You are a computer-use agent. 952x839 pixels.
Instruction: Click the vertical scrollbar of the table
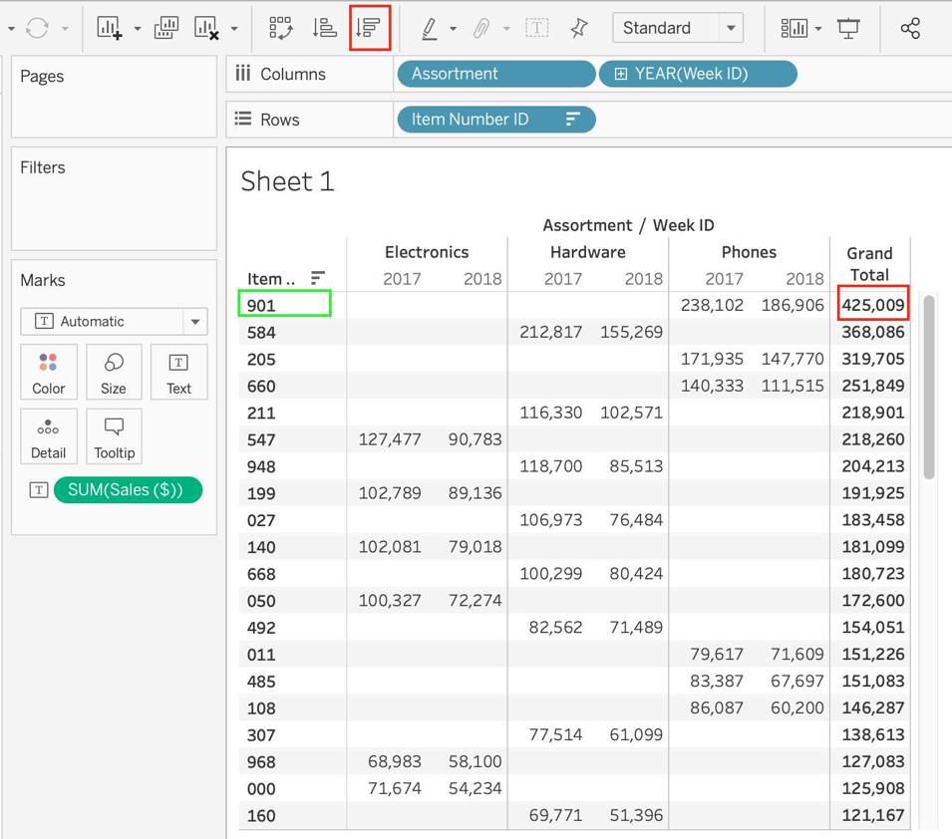tap(929, 387)
